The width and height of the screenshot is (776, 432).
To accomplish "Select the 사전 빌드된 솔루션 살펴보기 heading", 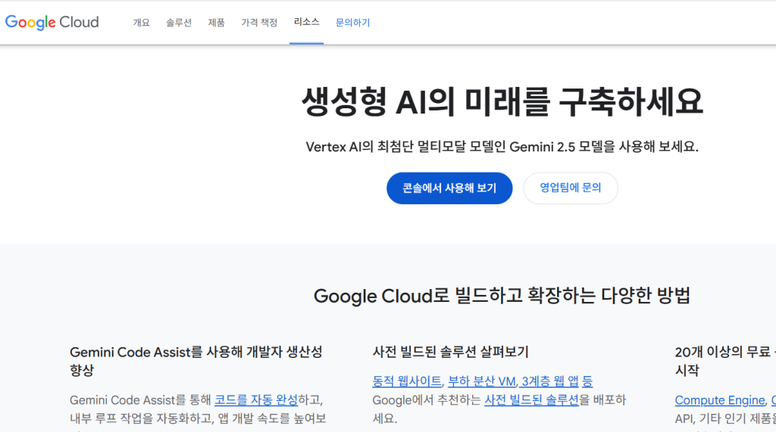I will (450, 352).
